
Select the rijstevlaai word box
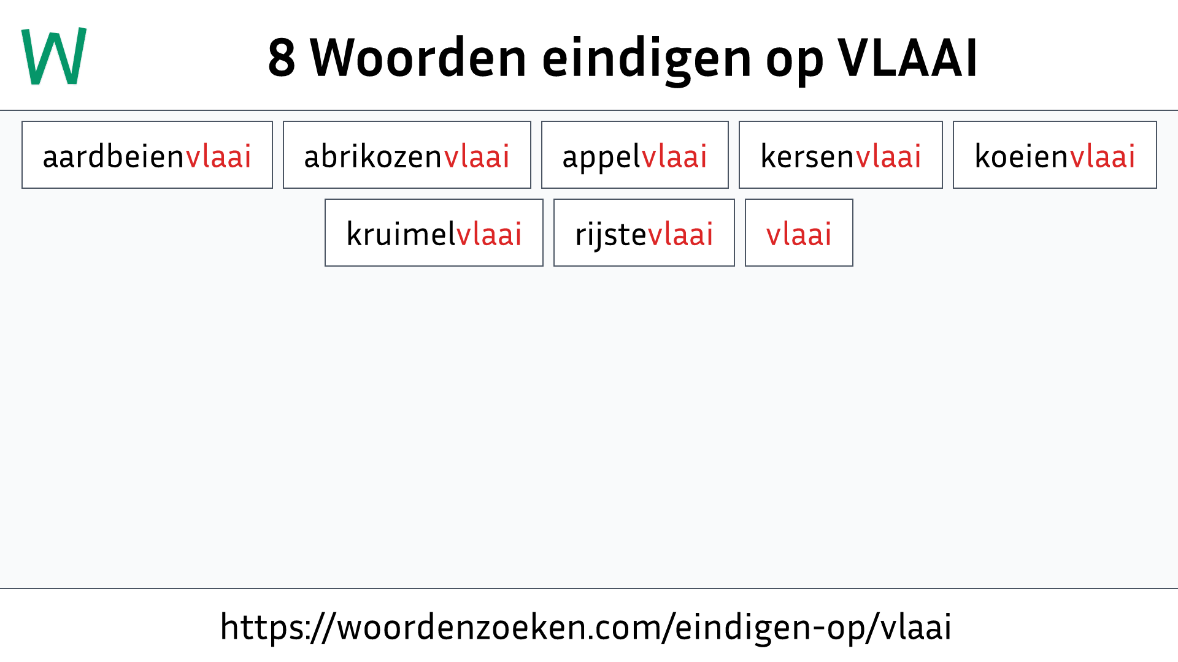pyautogui.click(x=643, y=233)
